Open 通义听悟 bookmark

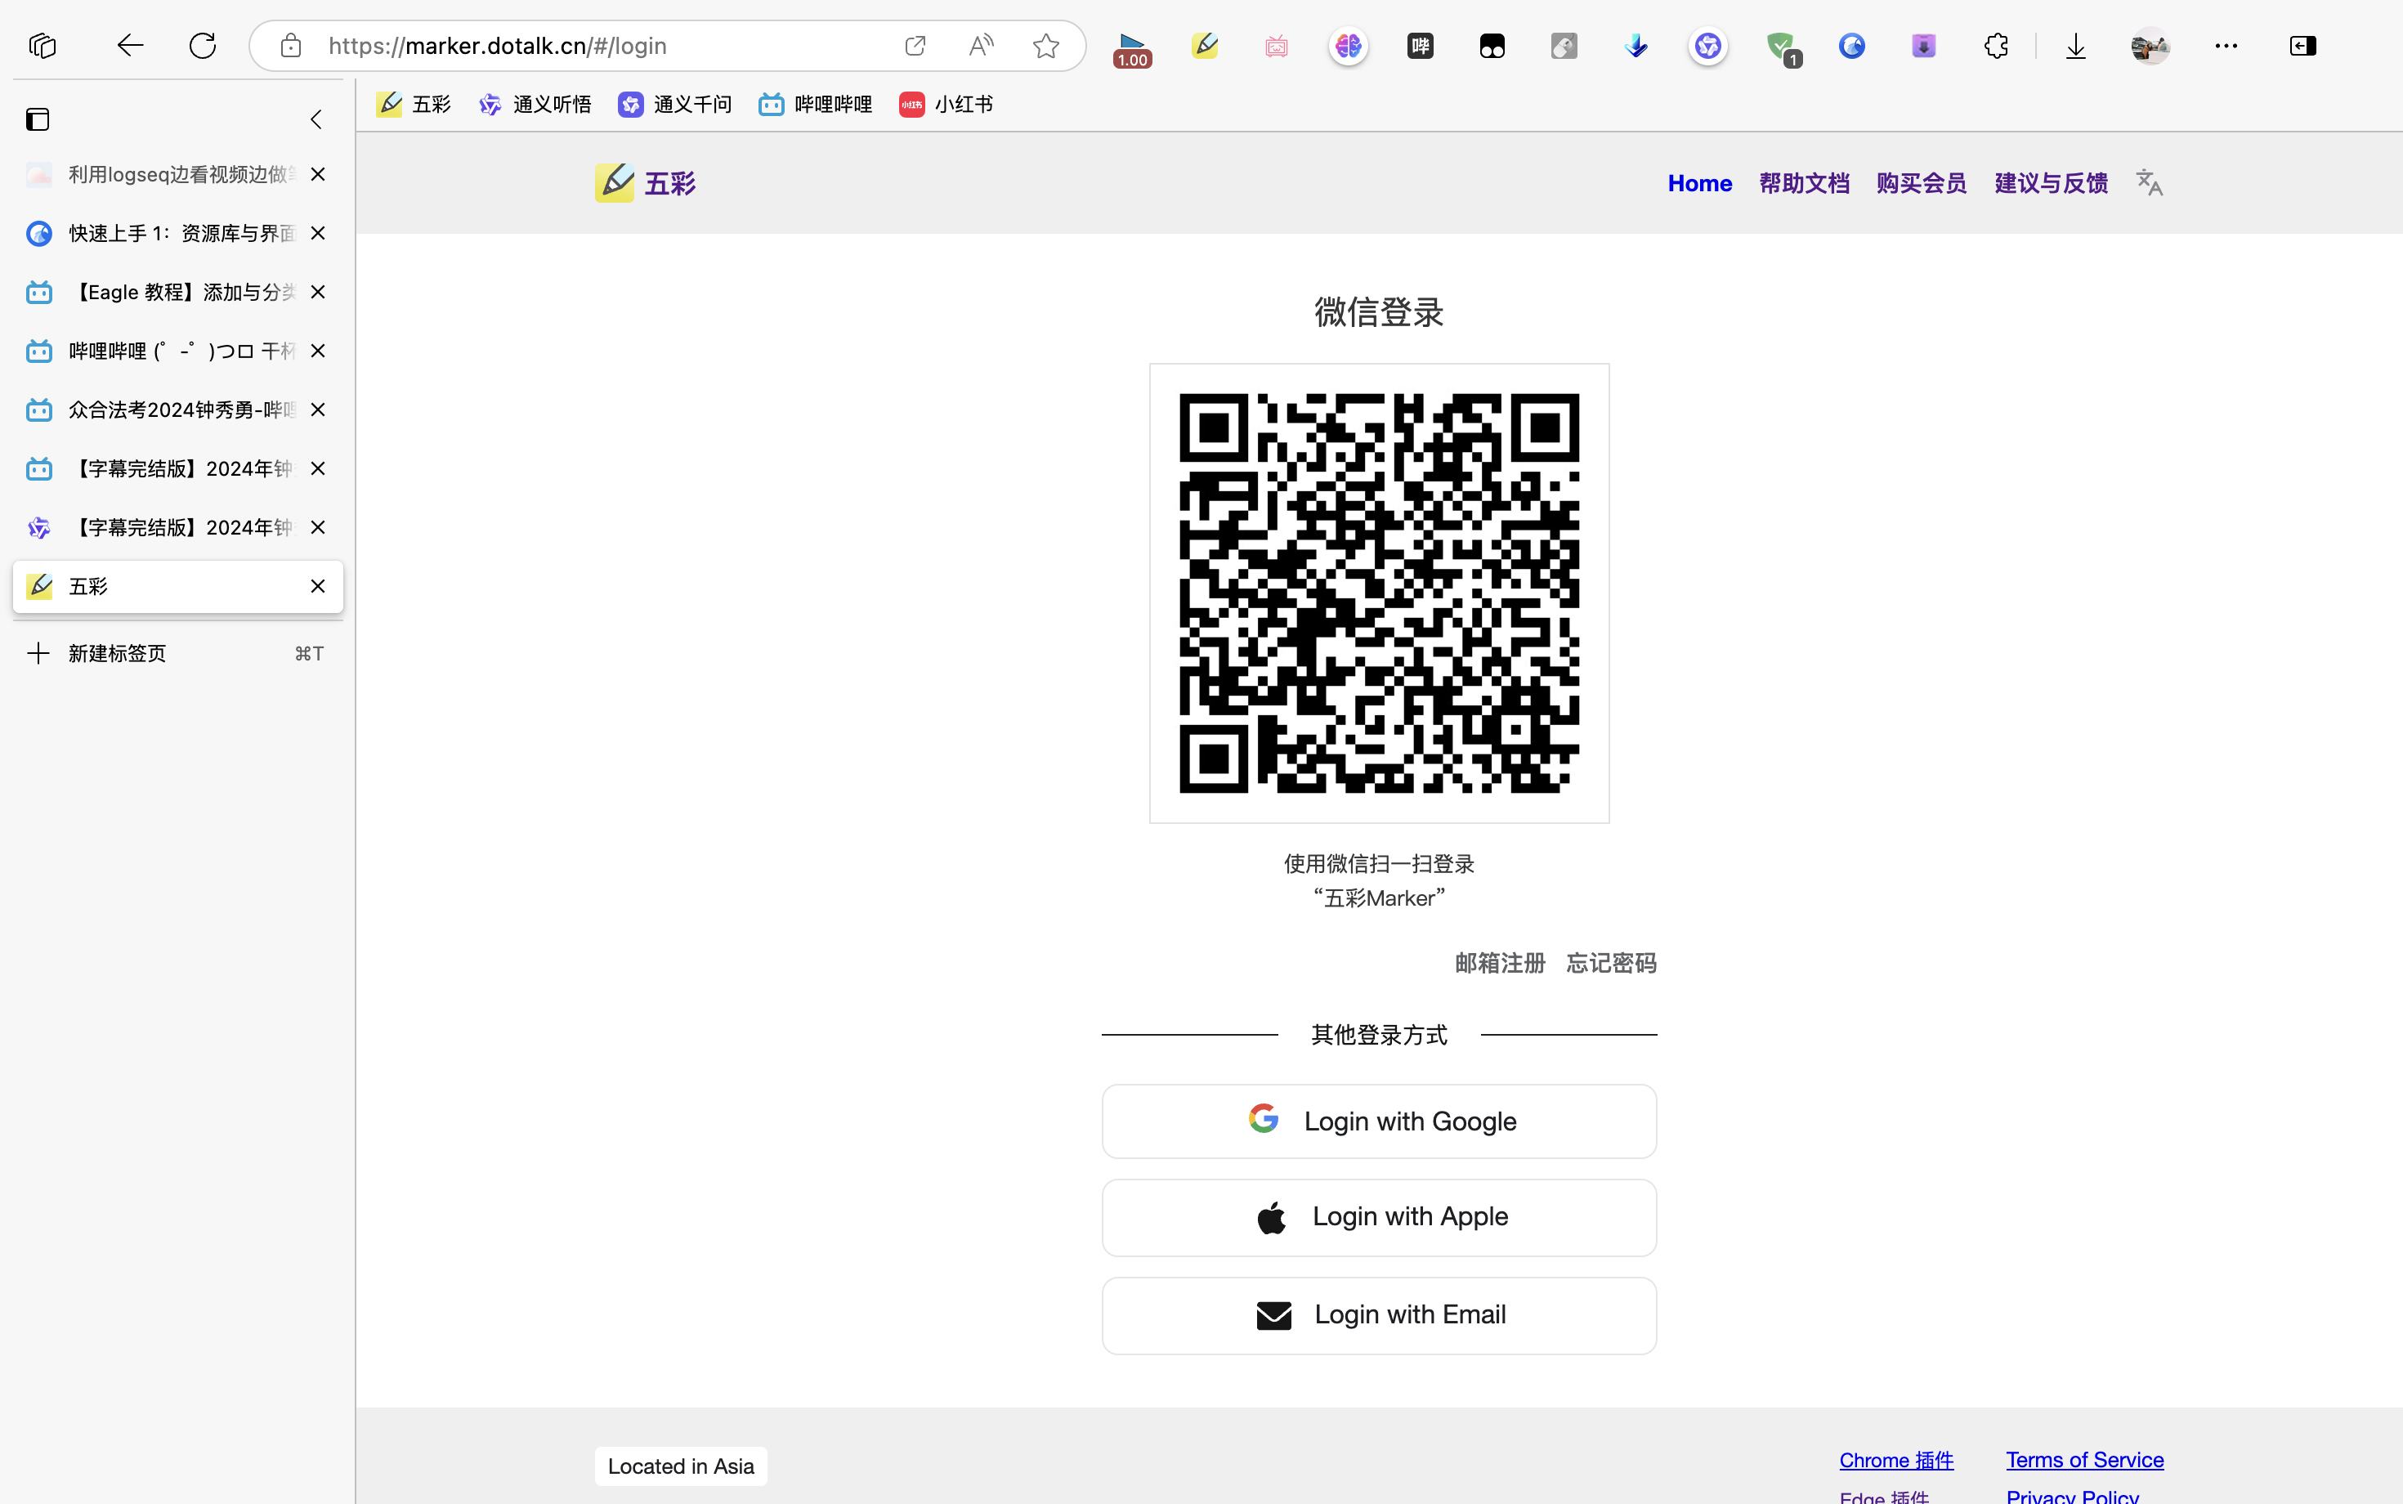(534, 105)
